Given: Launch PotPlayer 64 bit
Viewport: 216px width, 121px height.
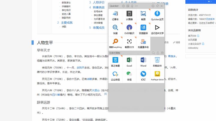Looking at the screenshot, I should click(157, 76).
